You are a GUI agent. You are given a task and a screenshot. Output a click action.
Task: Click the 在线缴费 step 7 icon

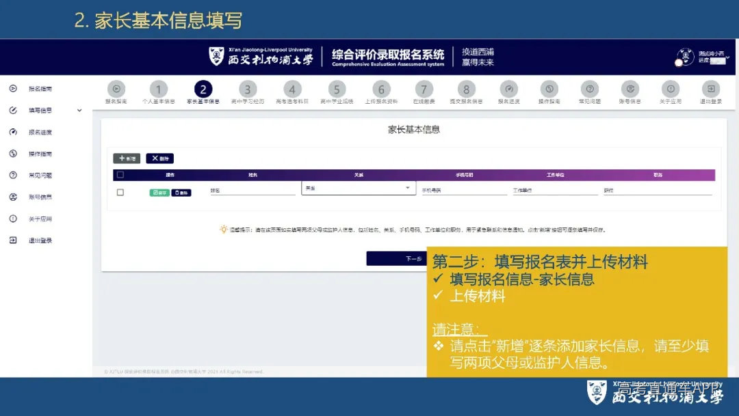424,89
